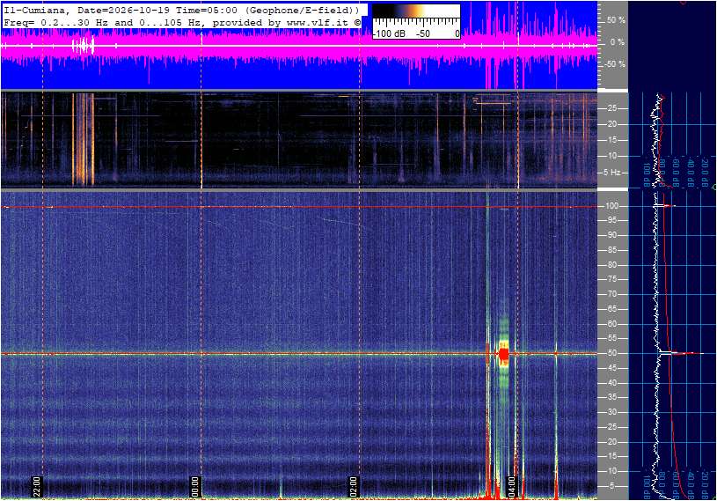Click the '0 %' waveform amplitude label

618,42
